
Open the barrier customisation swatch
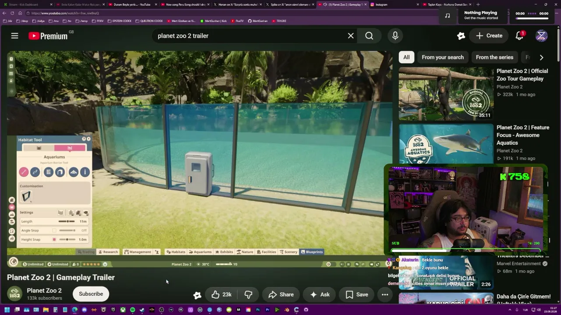click(x=26, y=196)
